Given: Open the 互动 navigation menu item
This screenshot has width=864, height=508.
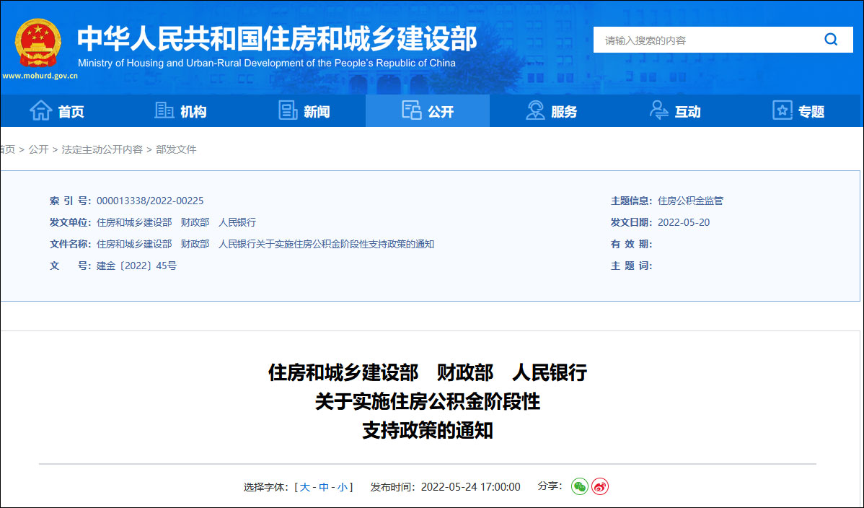Looking at the screenshot, I should [x=675, y=110].
